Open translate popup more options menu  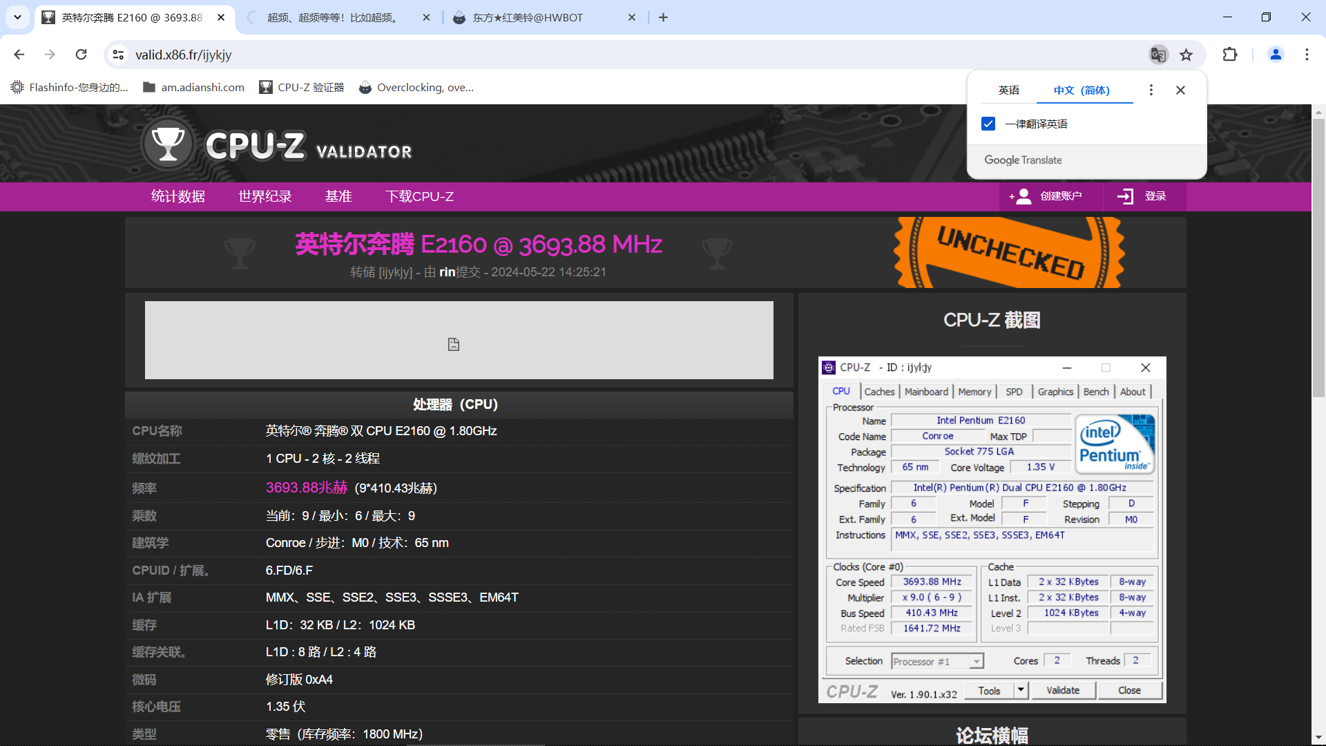point(1151,90)
